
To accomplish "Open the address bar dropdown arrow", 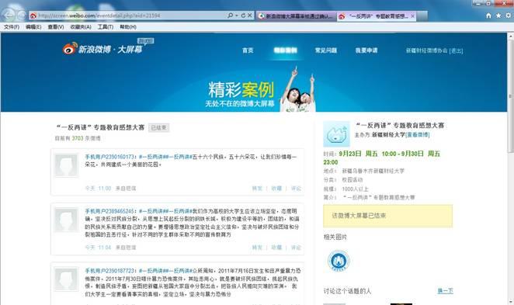I will pos(237,16).
